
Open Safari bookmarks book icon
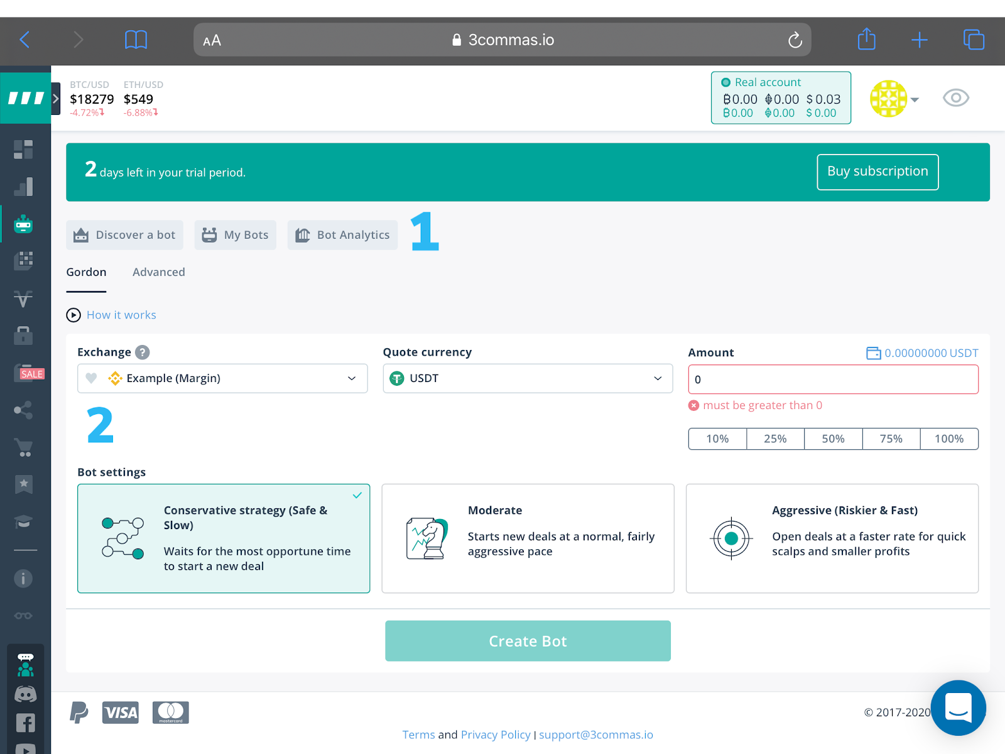tap(136, 40)
